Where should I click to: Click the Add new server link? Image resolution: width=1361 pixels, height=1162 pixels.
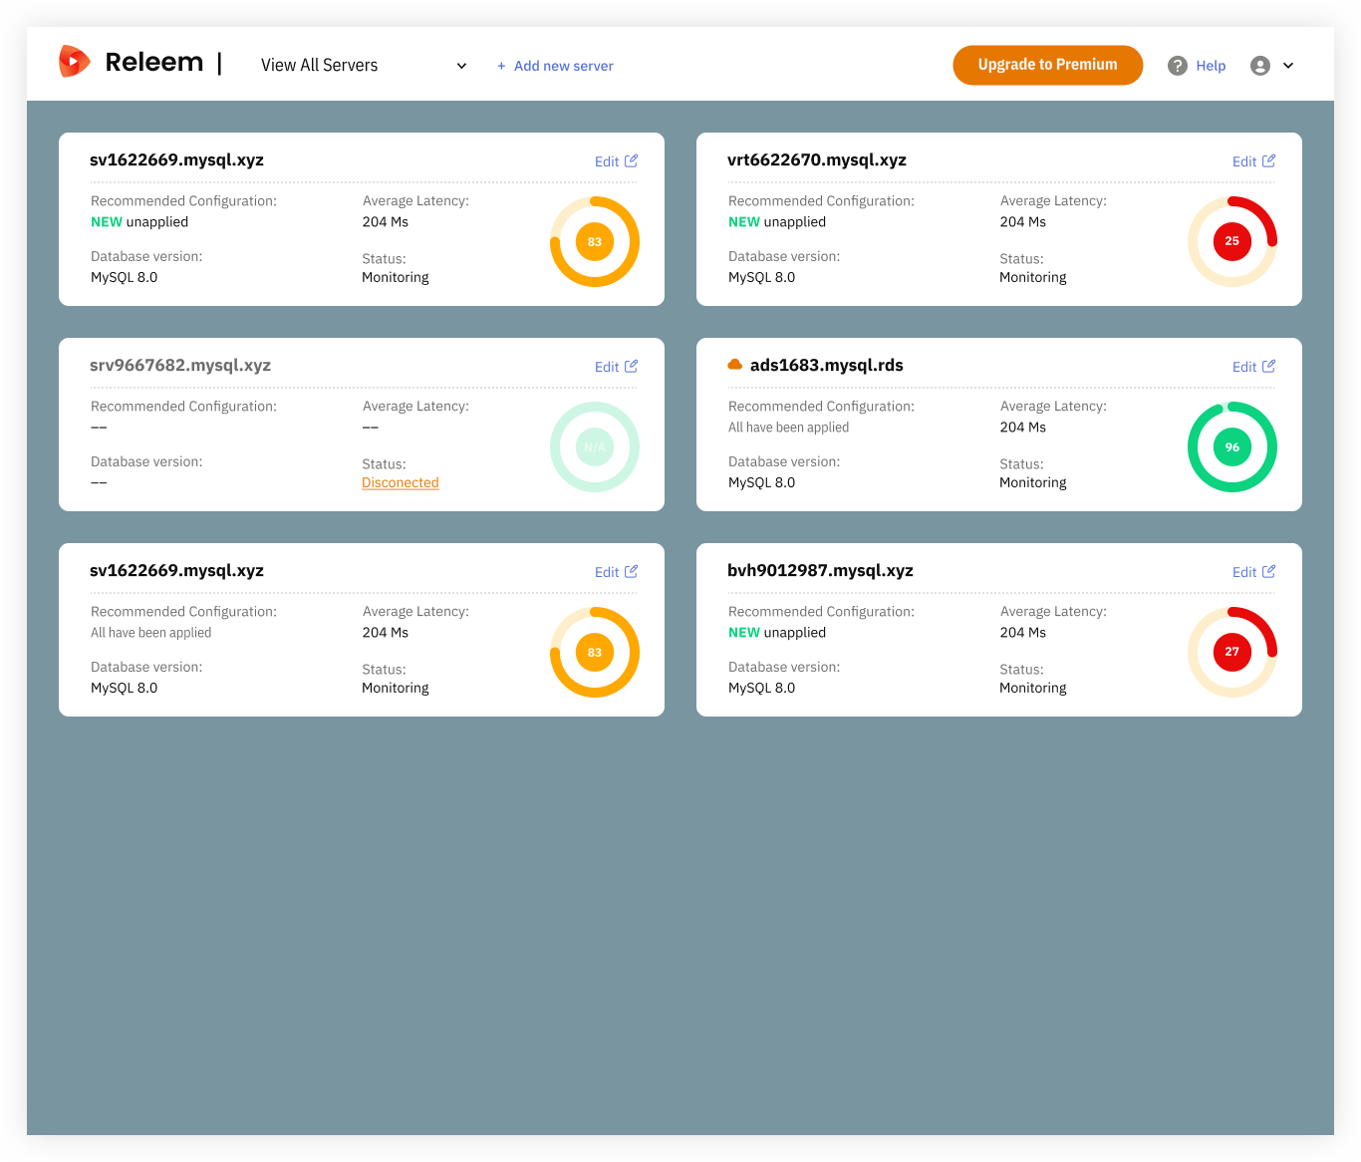[563, 66]
